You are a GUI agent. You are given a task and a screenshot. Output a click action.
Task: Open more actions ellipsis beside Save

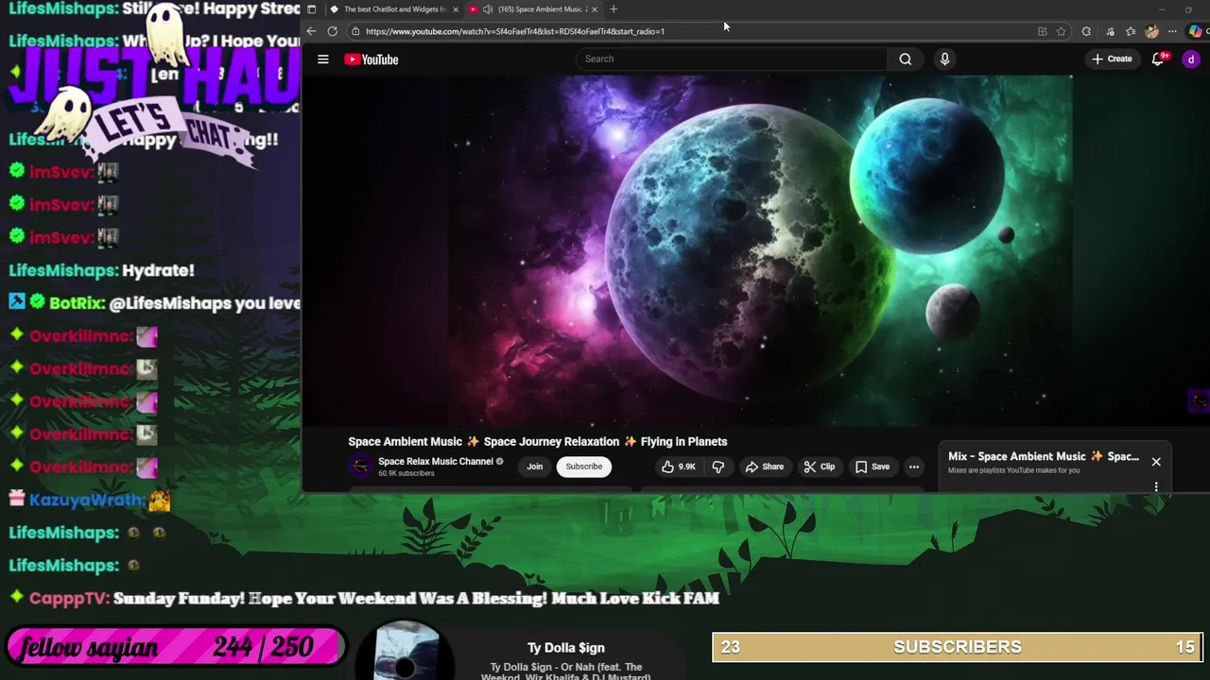(x=914, y=467)
